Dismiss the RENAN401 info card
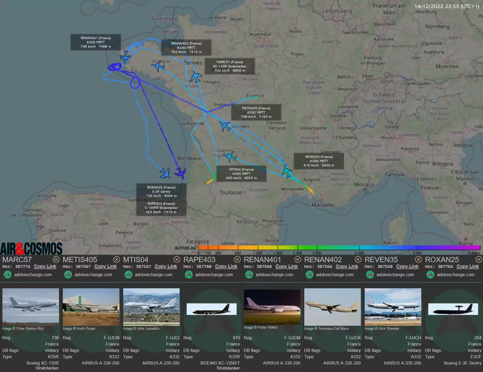483x372 pixels. tap(297, 259)
